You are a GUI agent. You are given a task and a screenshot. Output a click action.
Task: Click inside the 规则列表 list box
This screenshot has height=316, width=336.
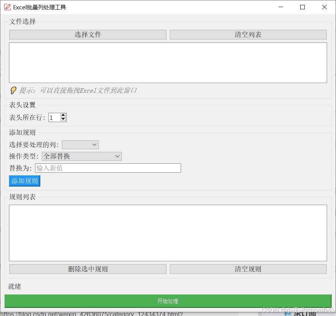168,233
